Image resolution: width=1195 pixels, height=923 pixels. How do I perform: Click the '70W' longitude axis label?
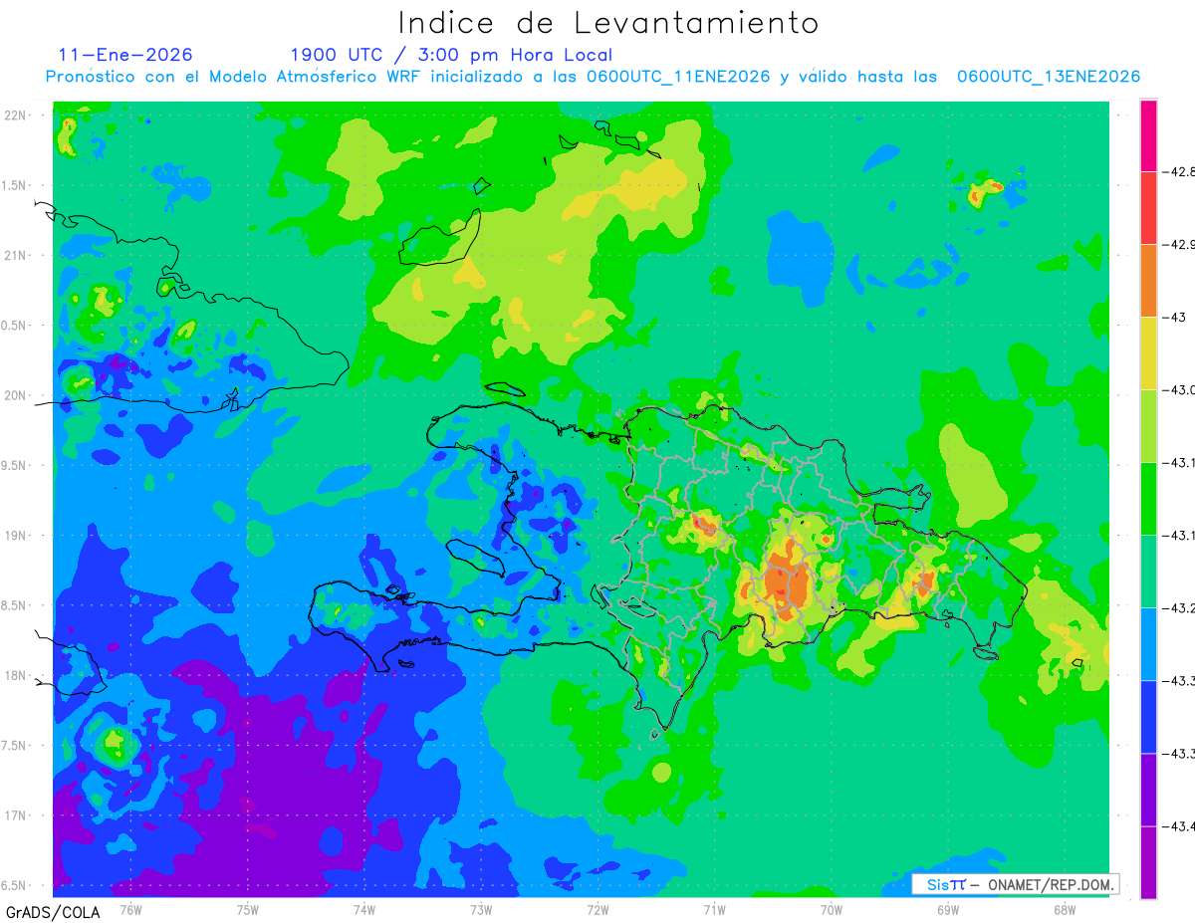(832, 909)
